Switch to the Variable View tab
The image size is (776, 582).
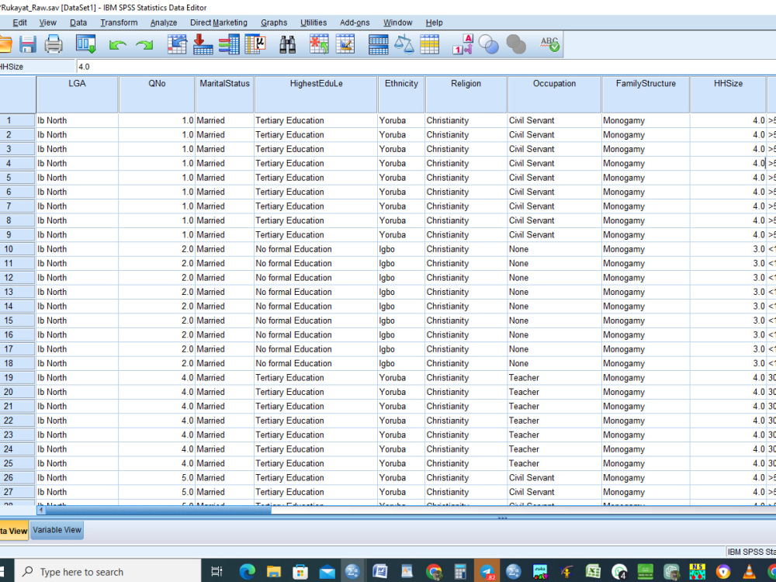click(57, 530)
